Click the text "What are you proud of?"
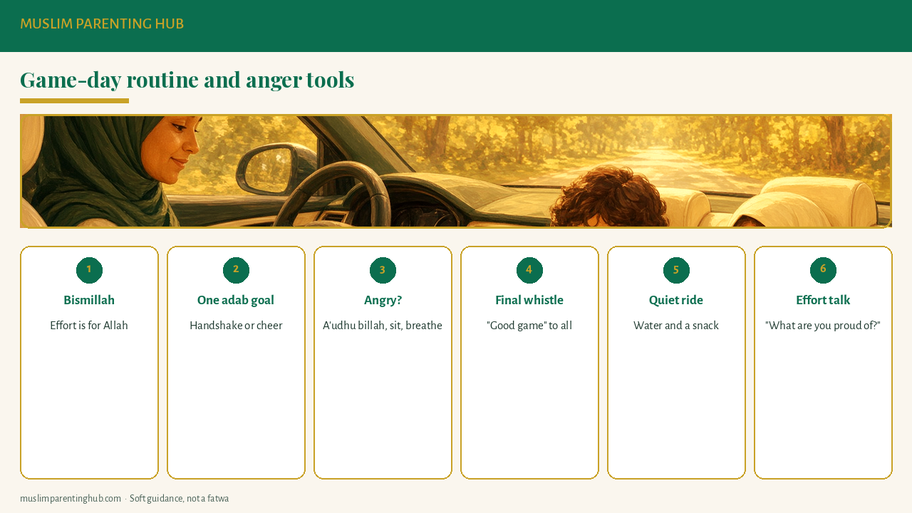The image size is (912, 513). pyautogui.click(x=823, y=326)
